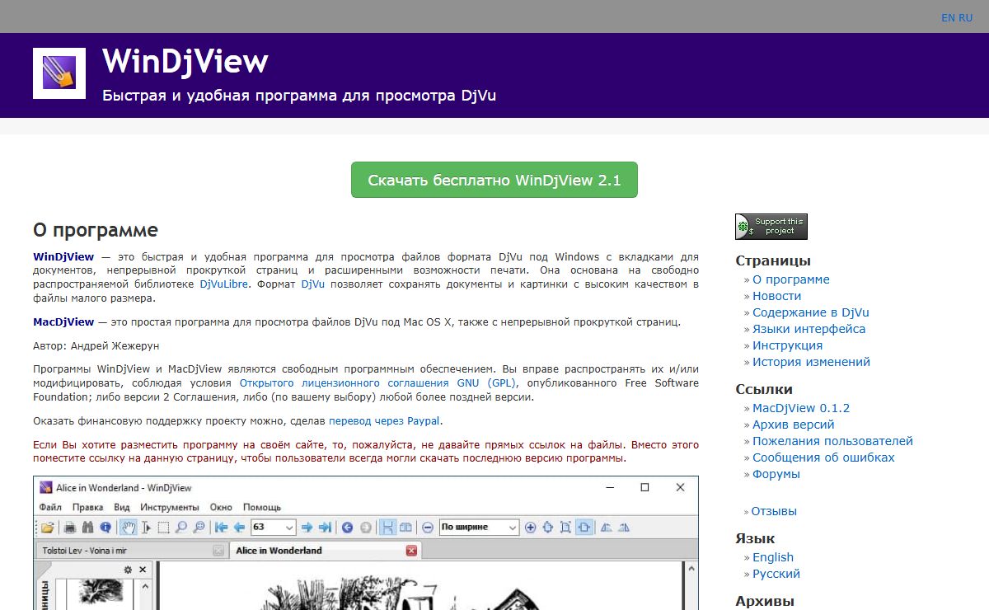
Task: Switch to Tolstoi Lev - Voina i mir tab
Action: 132,551
